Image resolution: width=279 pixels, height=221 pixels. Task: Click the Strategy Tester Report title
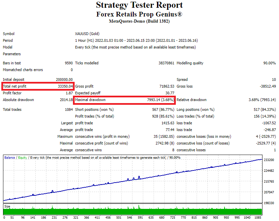[139, 5]
